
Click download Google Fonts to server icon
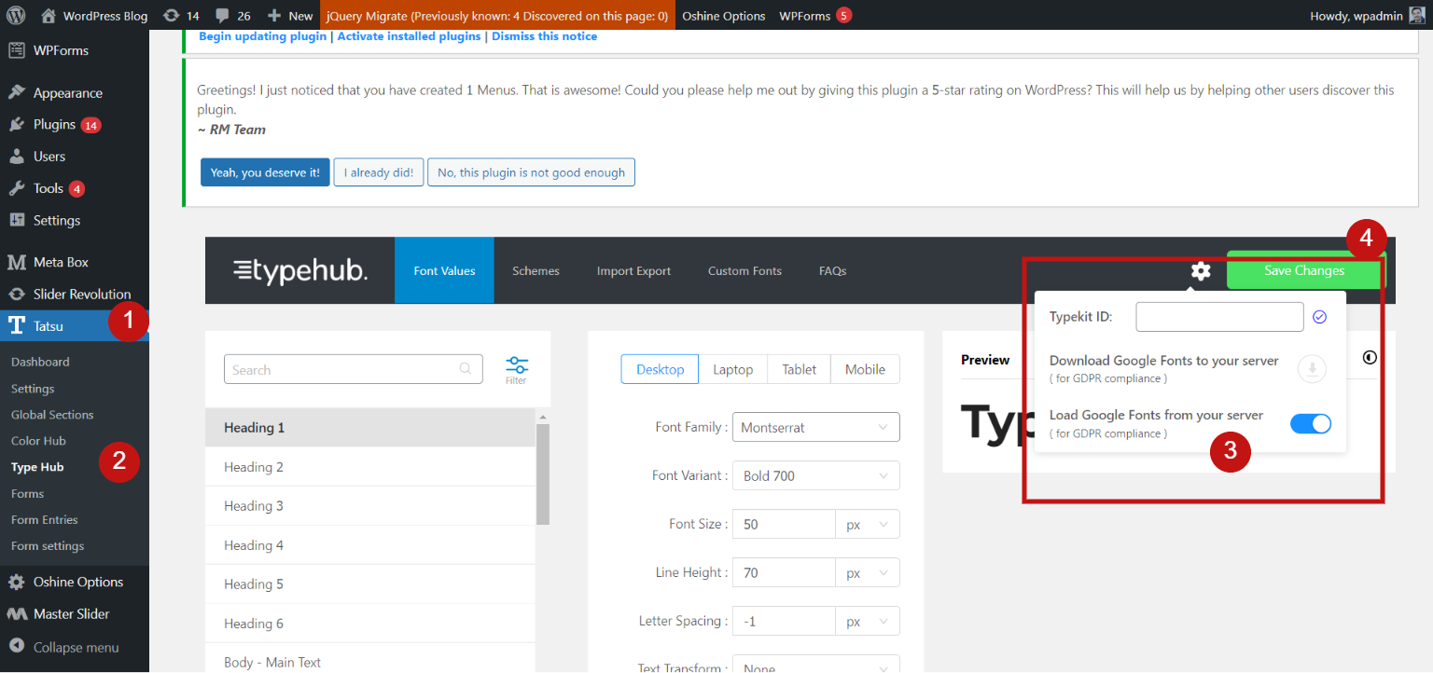[1312, 369]
